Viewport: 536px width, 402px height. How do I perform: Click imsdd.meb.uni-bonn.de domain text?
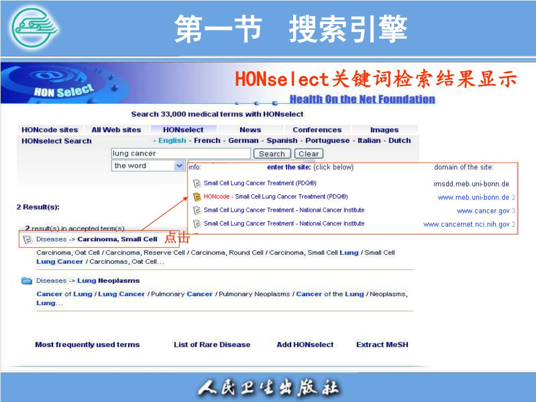[x=472, y=184]
